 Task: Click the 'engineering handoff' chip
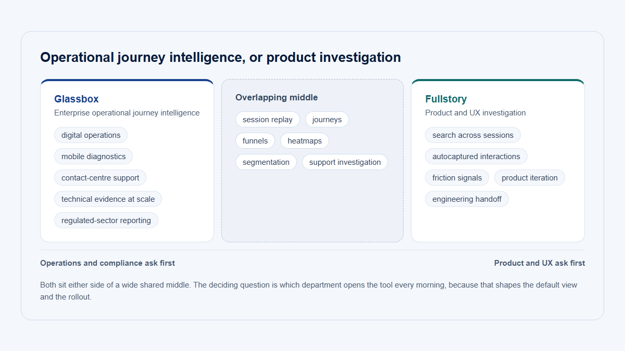[467, 199]
